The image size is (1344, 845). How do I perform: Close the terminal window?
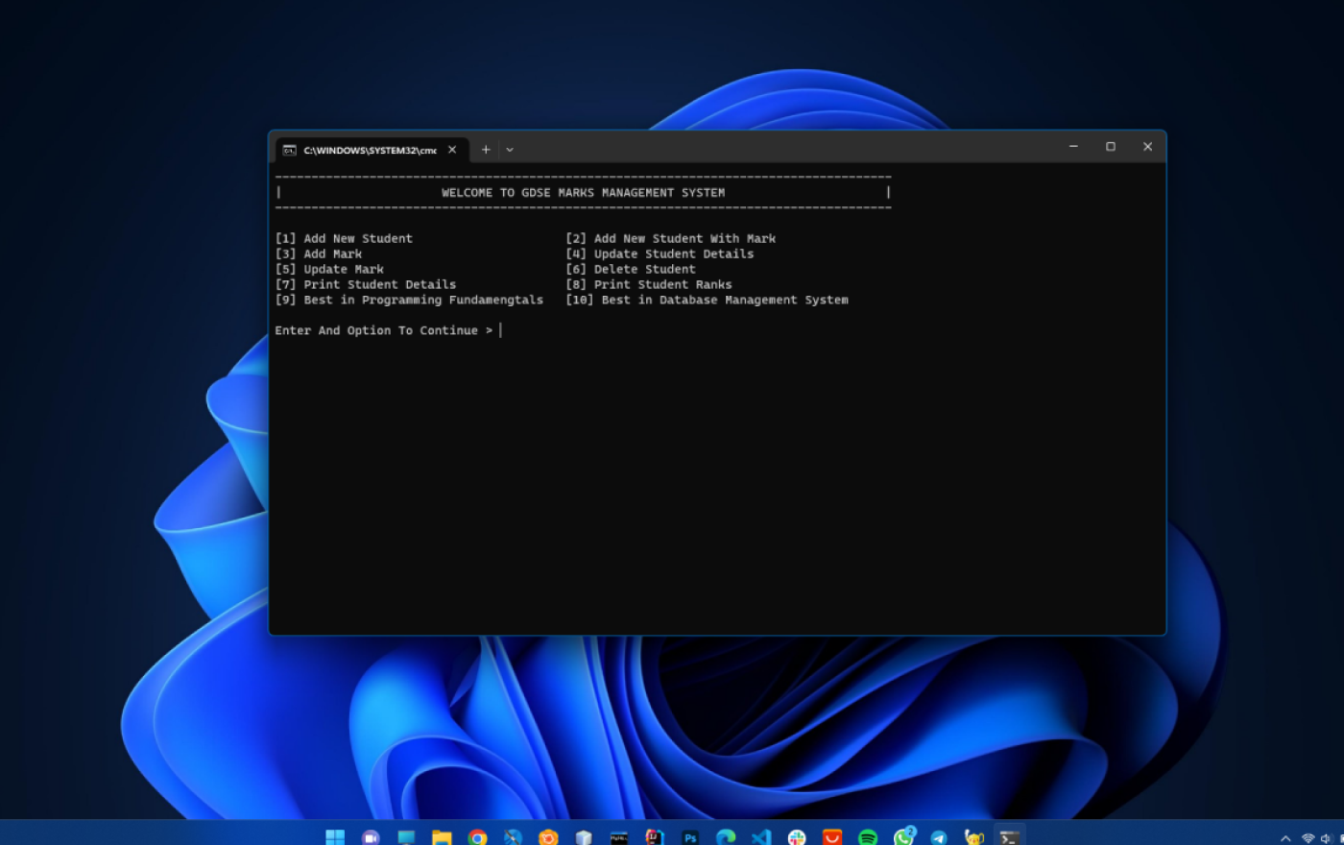[1147, 147]
